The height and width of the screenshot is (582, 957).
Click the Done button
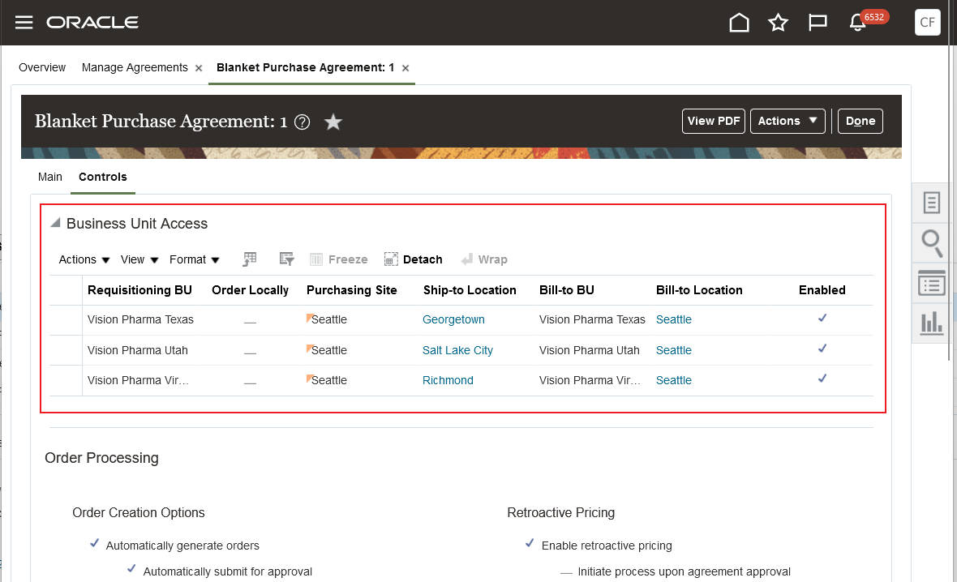860,121
